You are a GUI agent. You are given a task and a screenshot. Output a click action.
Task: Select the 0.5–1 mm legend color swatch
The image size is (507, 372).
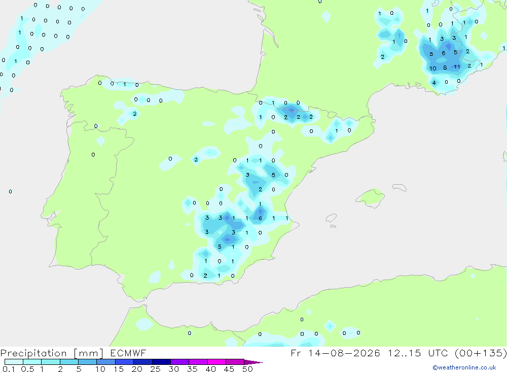32,362
